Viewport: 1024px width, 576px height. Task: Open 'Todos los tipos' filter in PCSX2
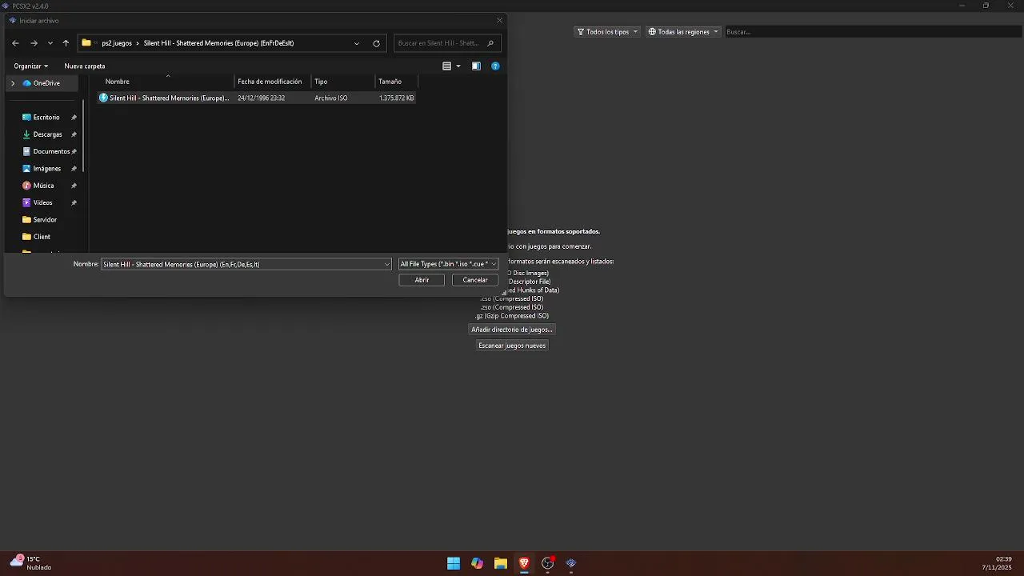[x=607, y=32]
